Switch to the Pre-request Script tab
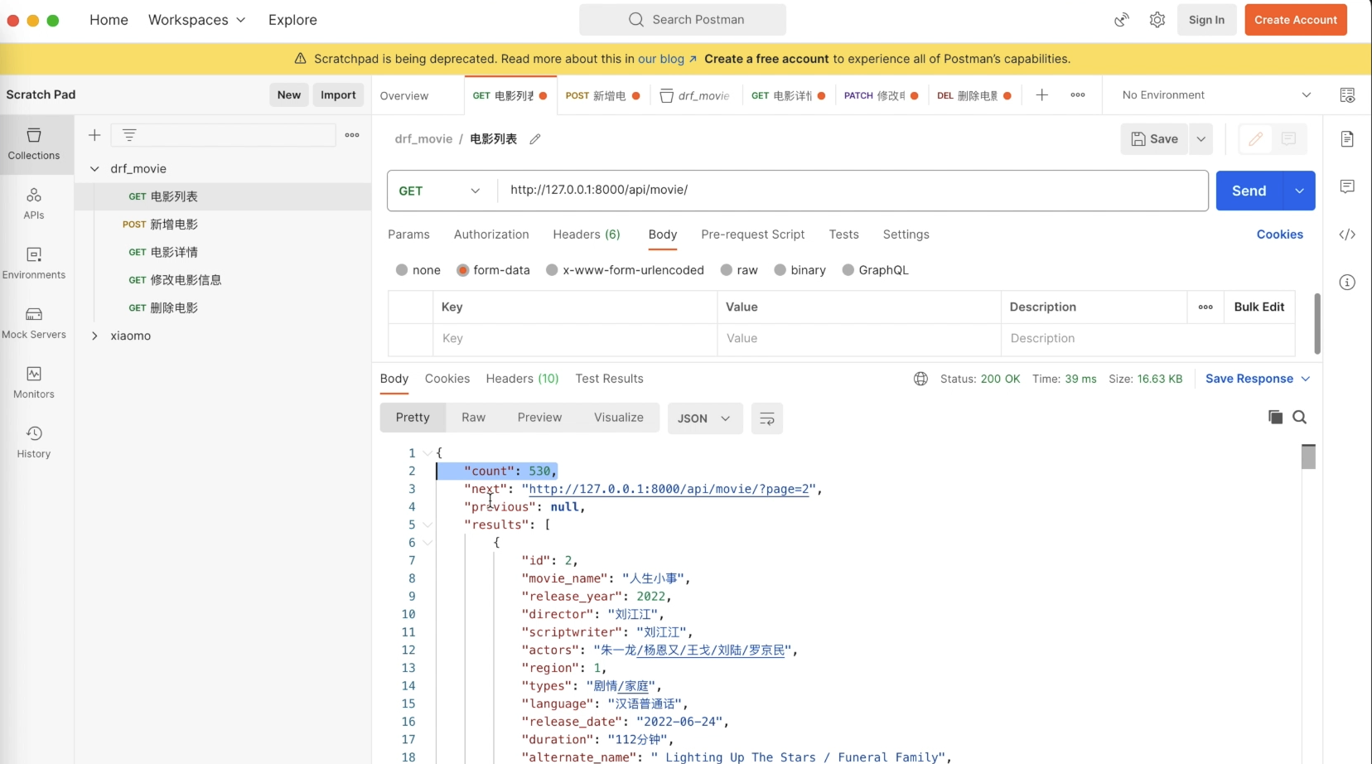Image resolution: width=1372 pixels, height=764 pixels. coord(752,235)
